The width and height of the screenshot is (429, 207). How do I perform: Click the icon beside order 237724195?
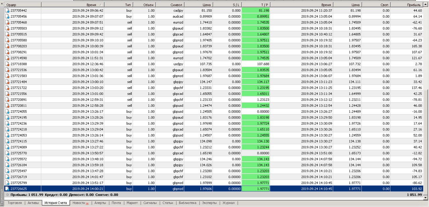7,118
